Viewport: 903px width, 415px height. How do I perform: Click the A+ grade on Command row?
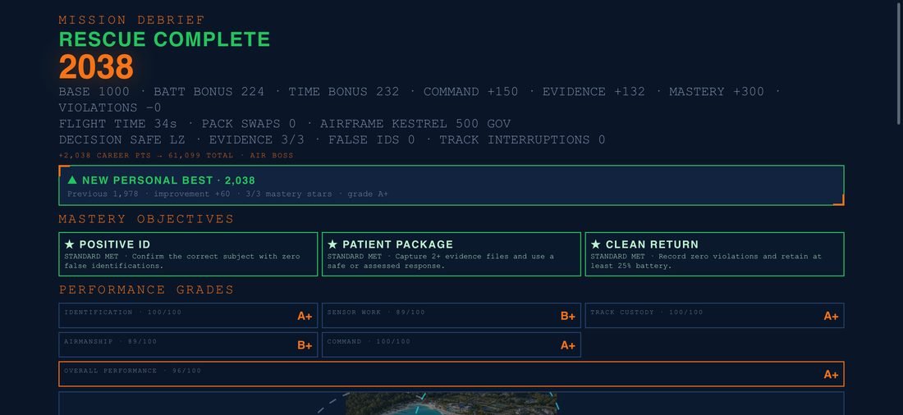568,345
